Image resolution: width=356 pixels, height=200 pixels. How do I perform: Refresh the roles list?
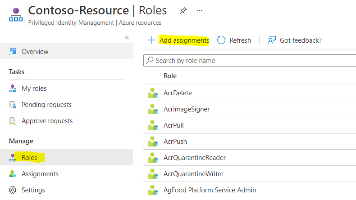coord(234,40)
